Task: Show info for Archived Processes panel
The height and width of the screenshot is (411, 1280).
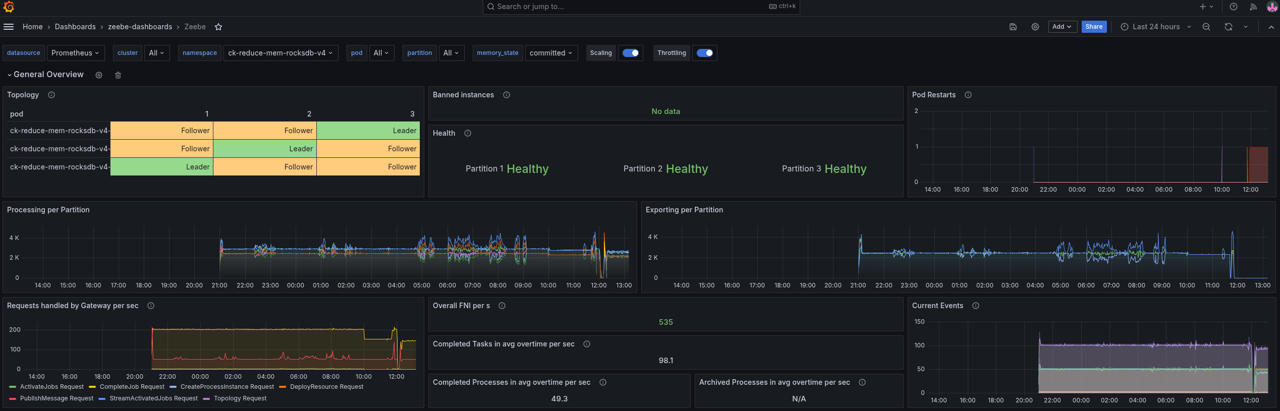Action: (x=862, y=382)
